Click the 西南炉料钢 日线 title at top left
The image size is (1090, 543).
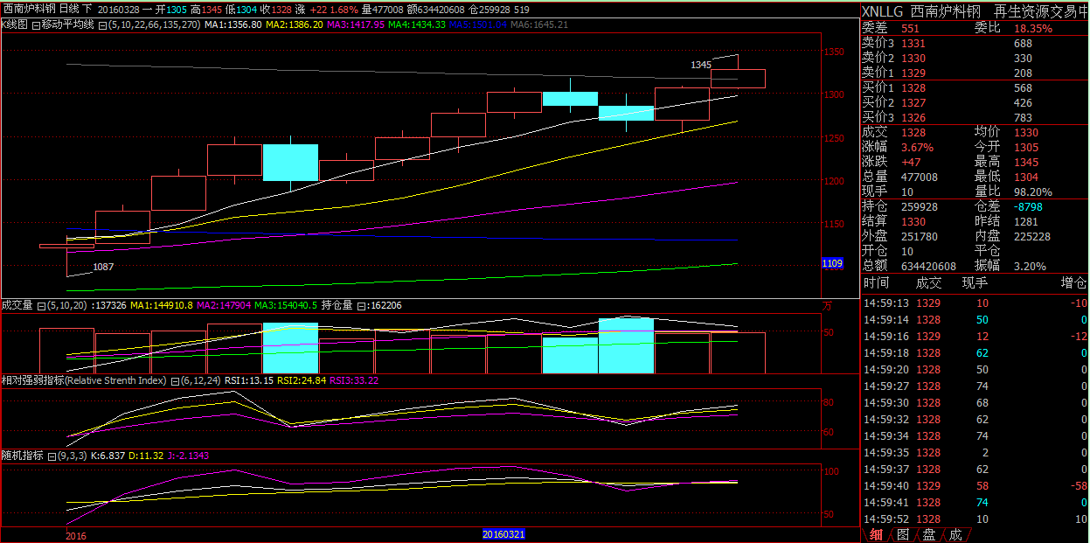42,9
